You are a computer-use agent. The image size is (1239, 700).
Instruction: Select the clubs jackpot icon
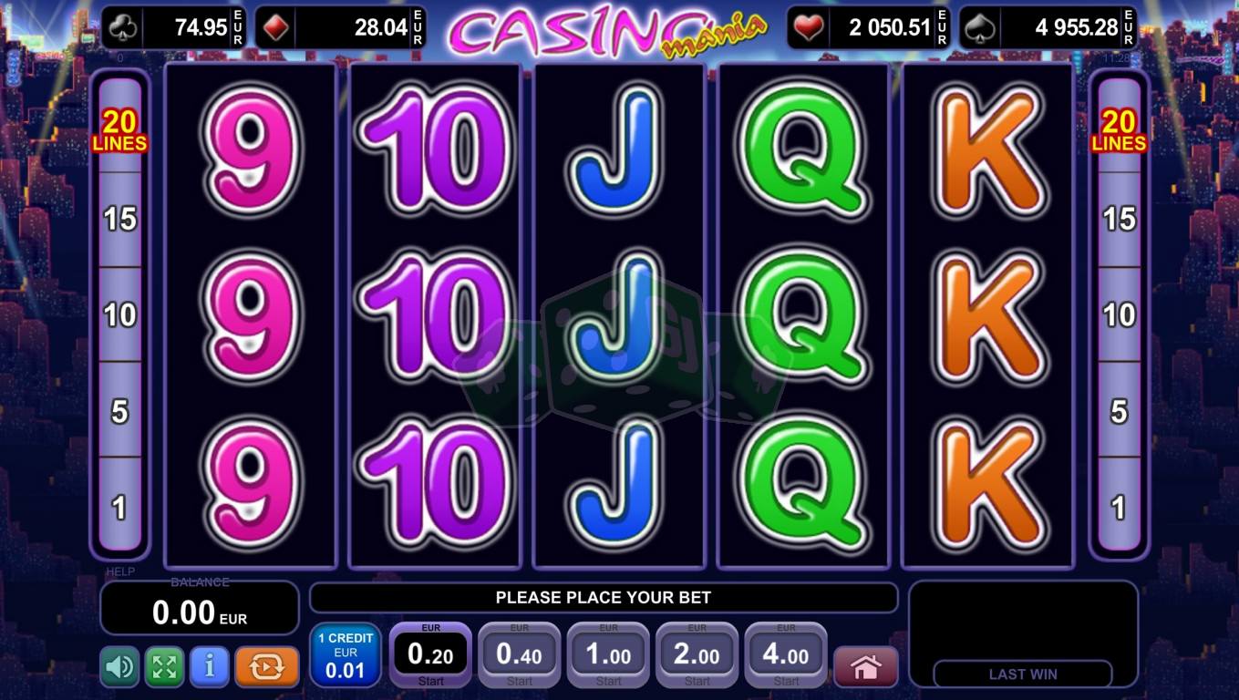click(123, 28)
